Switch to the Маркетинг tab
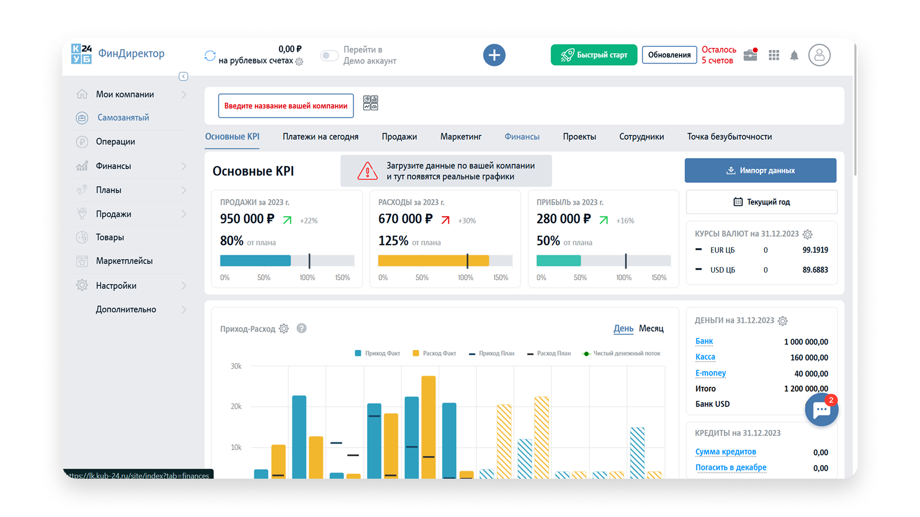Image resolution: width=920 pixels, height=517 pixels. tap(460, 137)
